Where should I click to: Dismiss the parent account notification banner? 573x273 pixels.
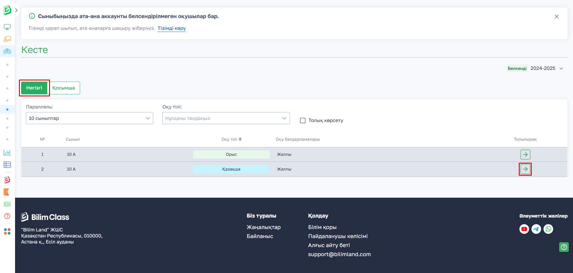click(556, 17)
